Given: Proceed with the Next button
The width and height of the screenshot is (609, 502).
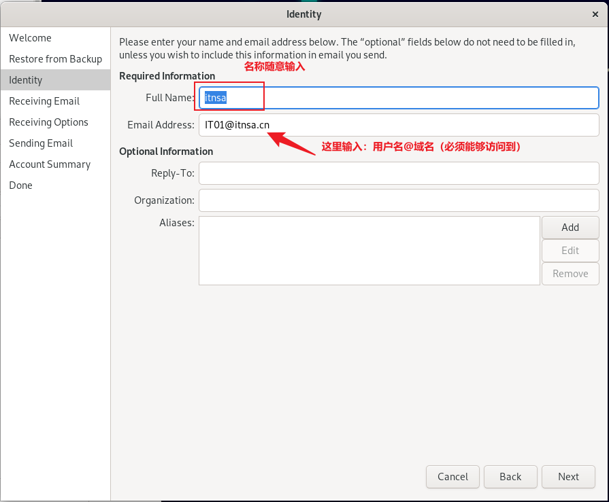Looking at the screenshot, I should pos(568,477).
